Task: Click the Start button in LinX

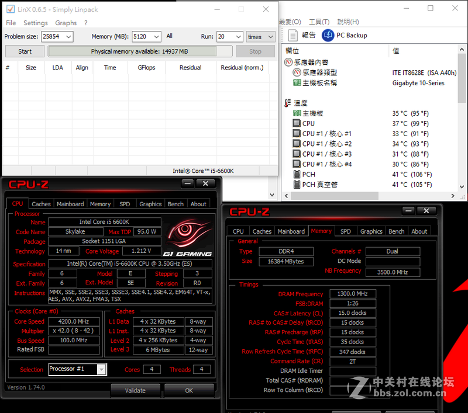Action: click(24, 51)
